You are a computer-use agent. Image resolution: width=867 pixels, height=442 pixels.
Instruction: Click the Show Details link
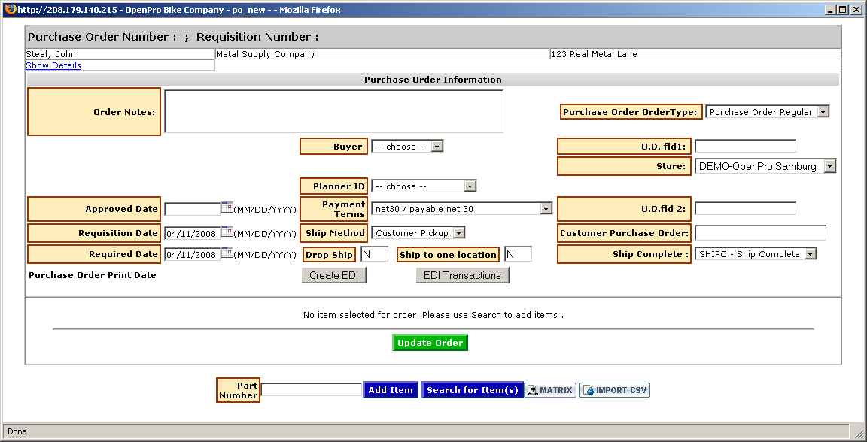pos(53,65)
